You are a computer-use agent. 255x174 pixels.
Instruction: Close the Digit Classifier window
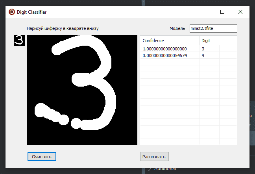[x=240, y=12]
